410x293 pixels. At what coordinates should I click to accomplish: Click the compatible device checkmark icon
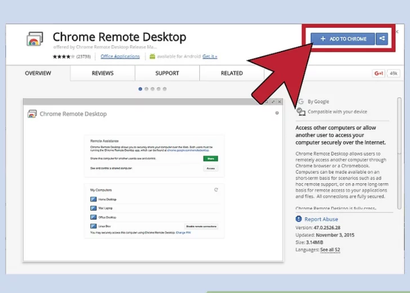(301, 111)
